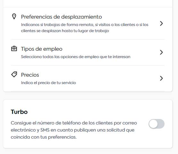The image size is (178, 154).
Task: Click the gray track of the Turbo toggle
Action: click(161, 124)
